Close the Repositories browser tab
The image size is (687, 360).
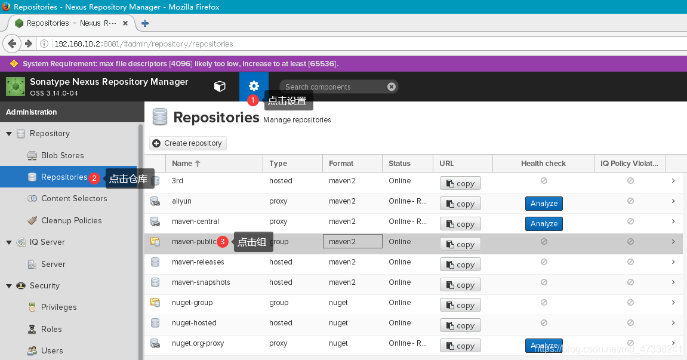125,23
